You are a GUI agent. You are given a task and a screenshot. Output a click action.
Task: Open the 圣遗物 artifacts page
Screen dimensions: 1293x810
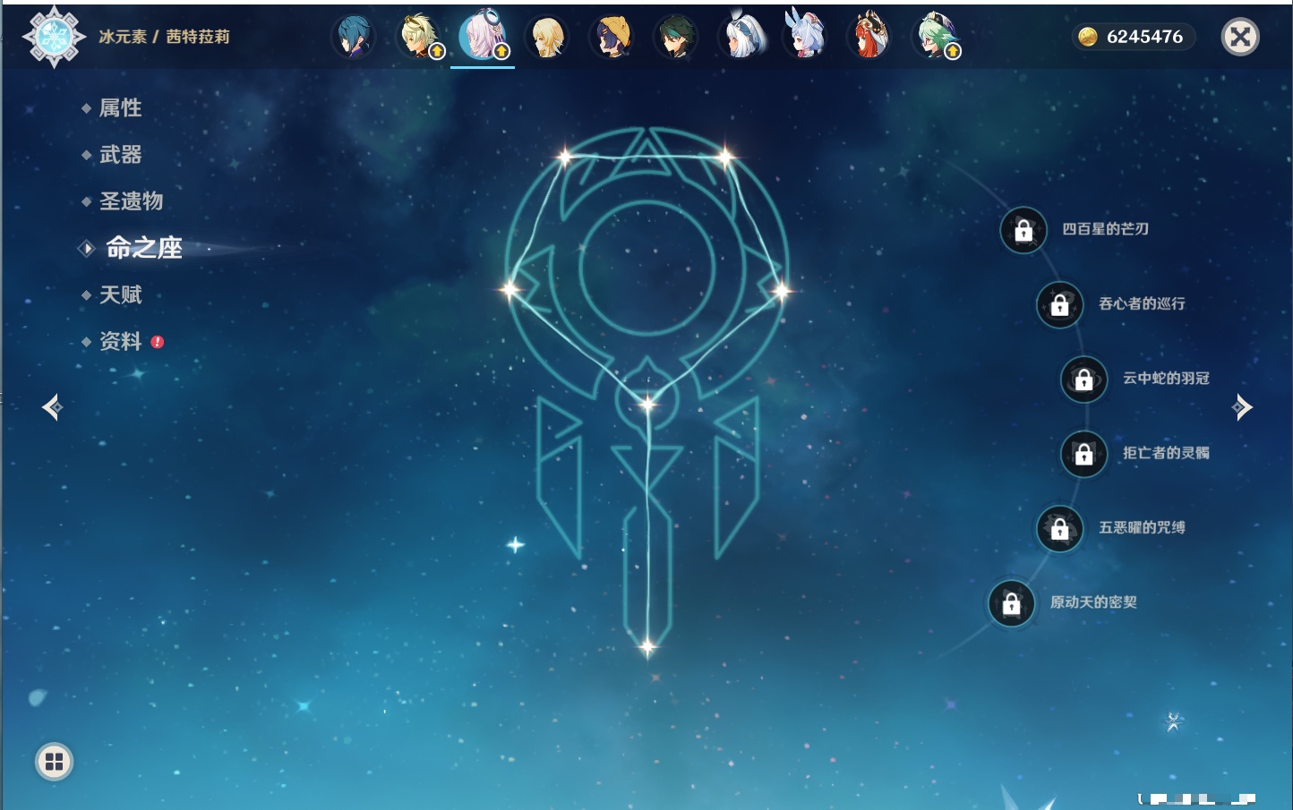click(x=131, y=201)
